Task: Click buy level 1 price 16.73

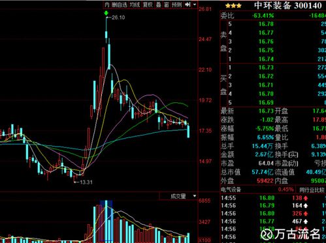Action: pos(266,68)
